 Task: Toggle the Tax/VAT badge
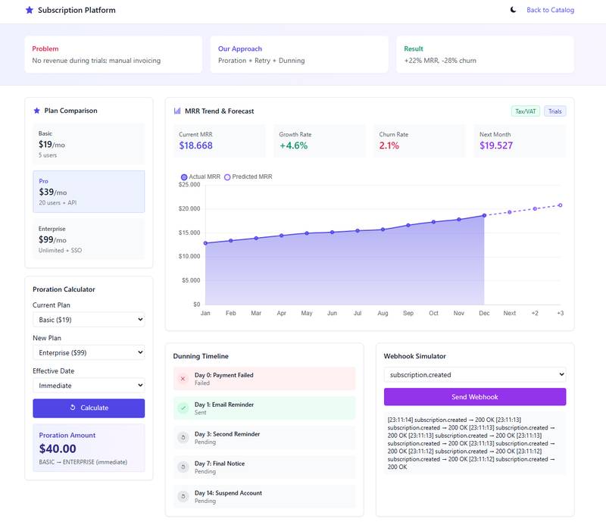click(525, 111)
